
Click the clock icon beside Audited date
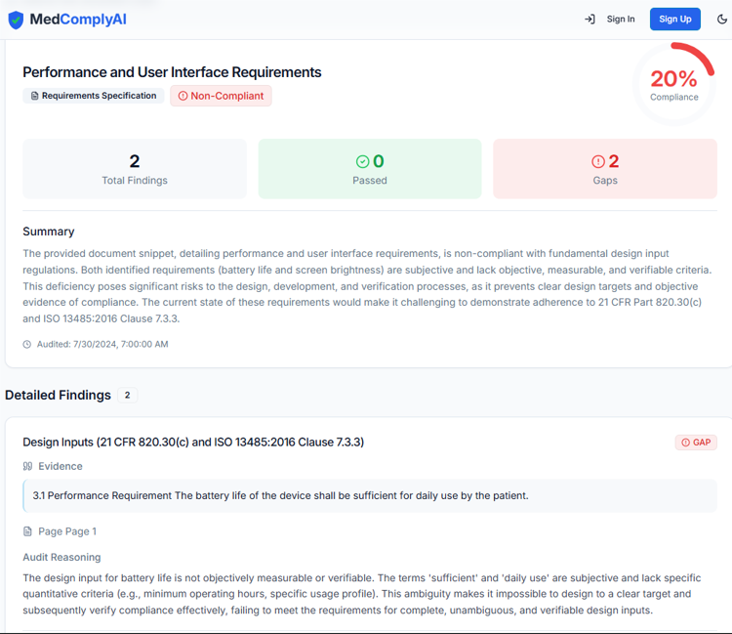[x=27, y=344]
